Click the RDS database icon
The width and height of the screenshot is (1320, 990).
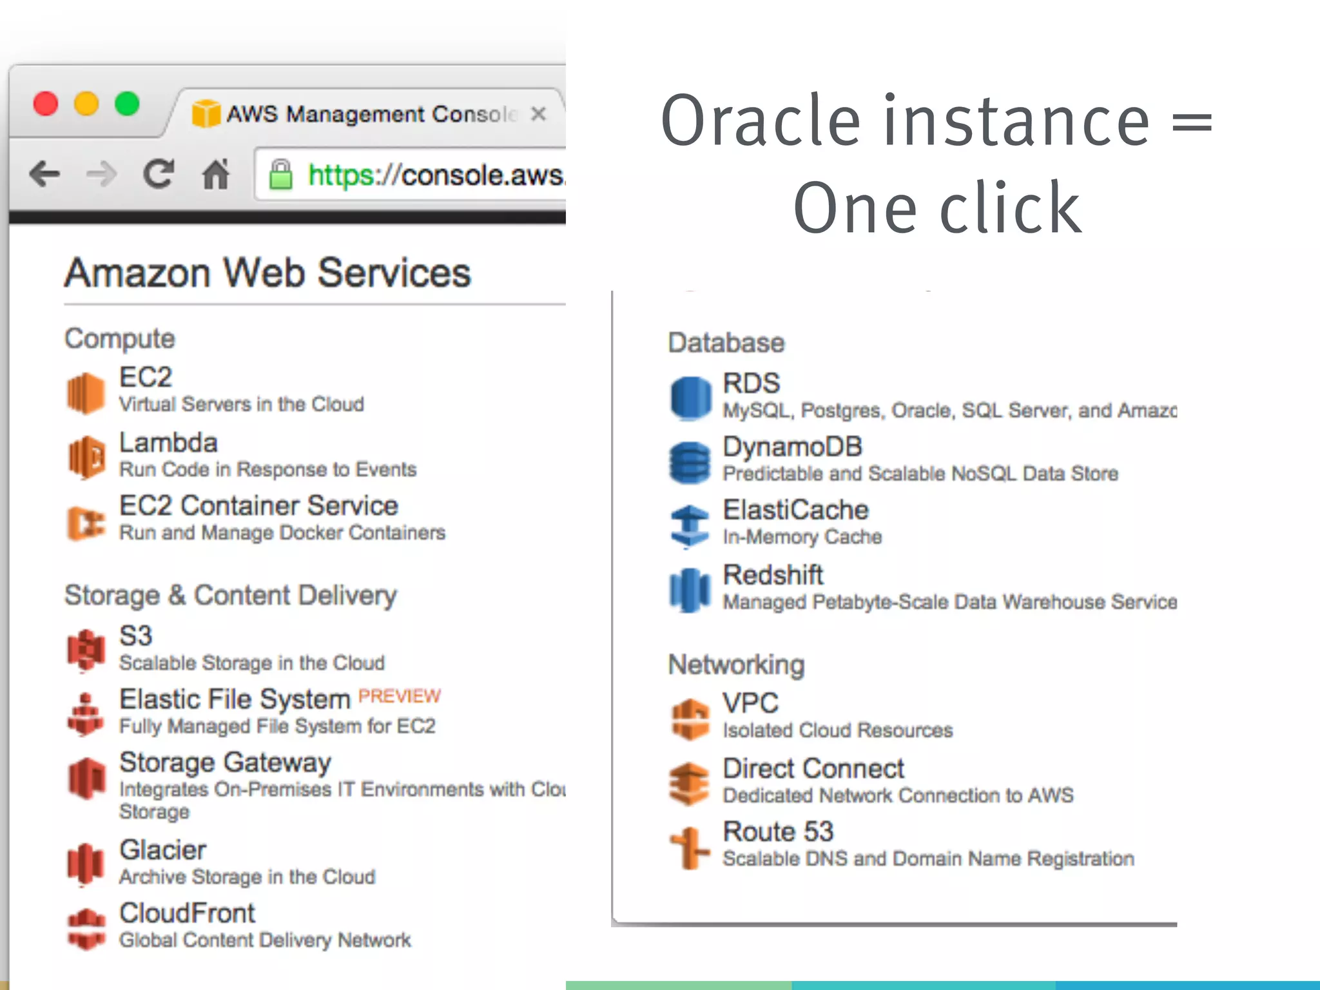(690, 398)
